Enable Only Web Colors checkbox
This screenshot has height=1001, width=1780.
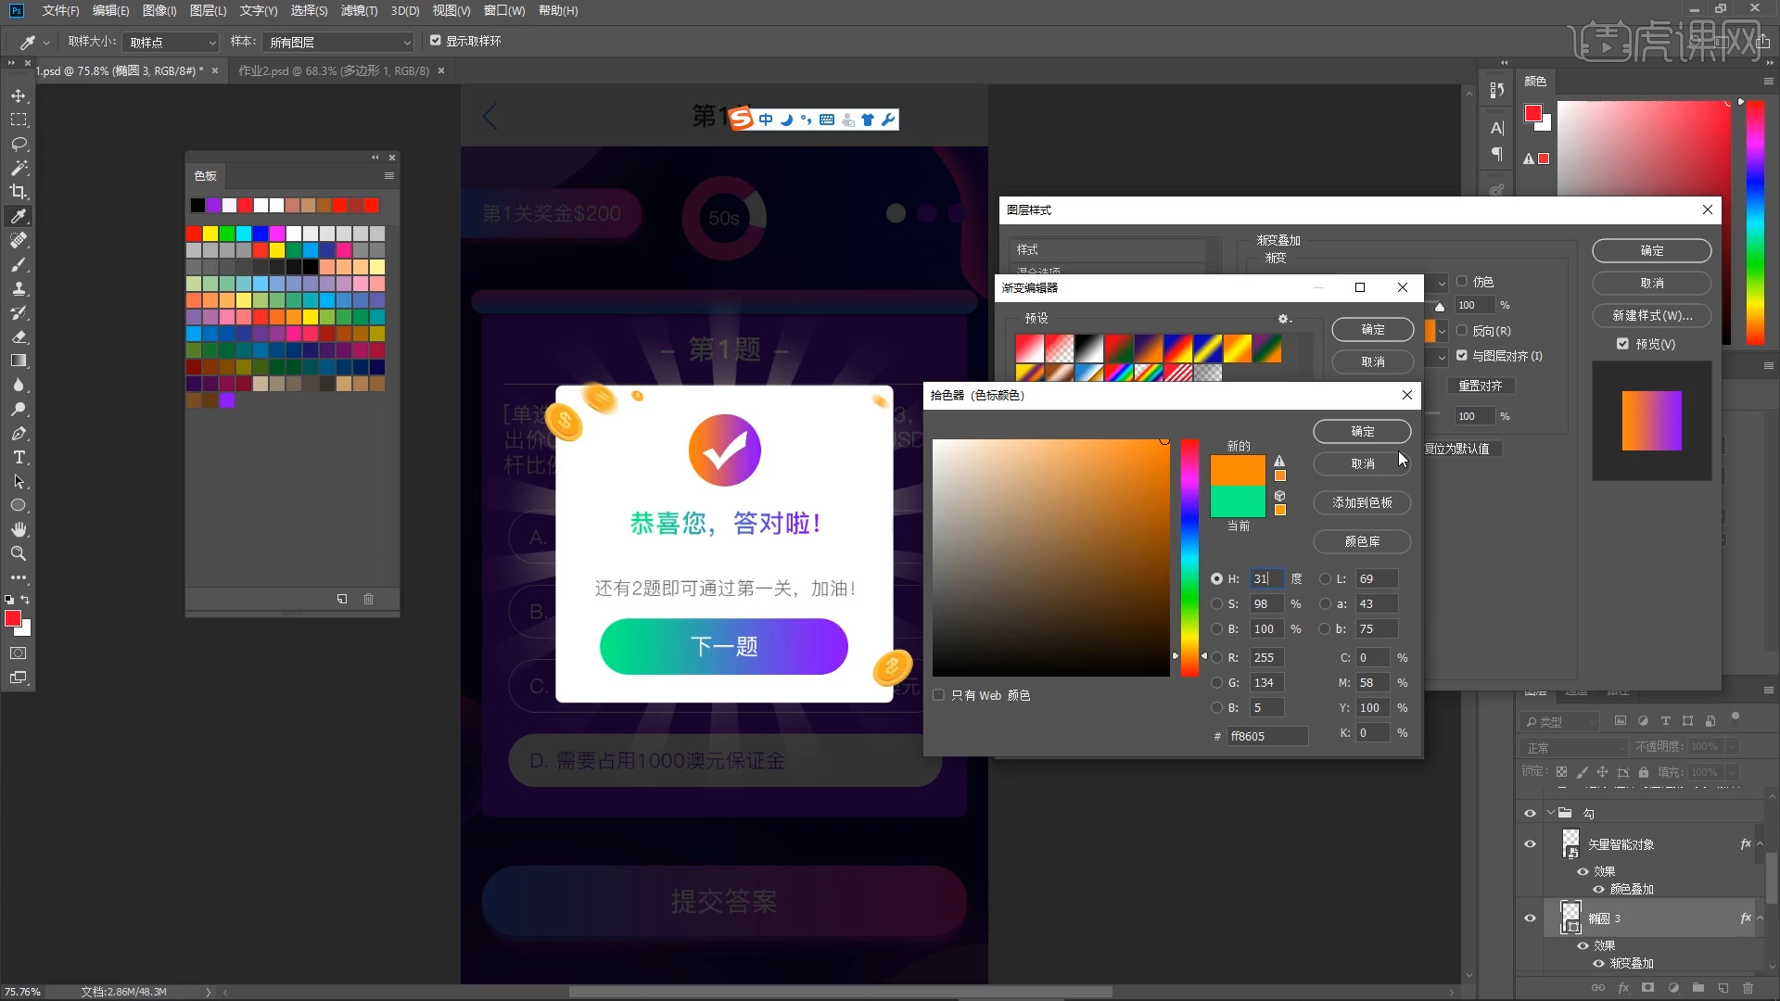pyautogui.click(x=939, y=695)
